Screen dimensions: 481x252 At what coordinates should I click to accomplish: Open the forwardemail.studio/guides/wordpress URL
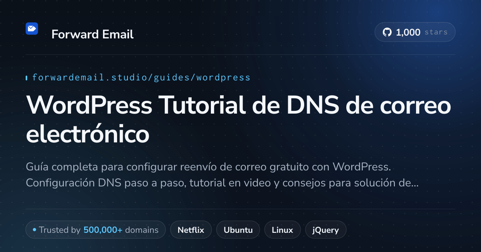point(141,77)
